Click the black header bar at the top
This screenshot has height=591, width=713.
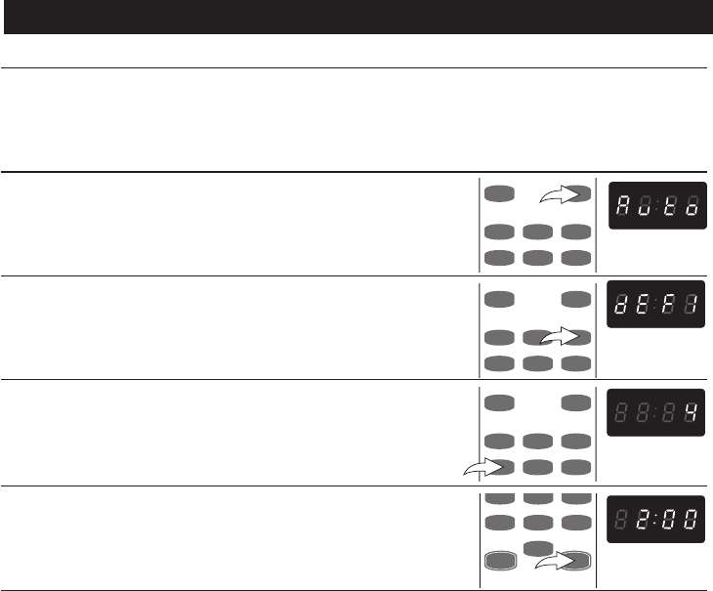click(356, 18)
